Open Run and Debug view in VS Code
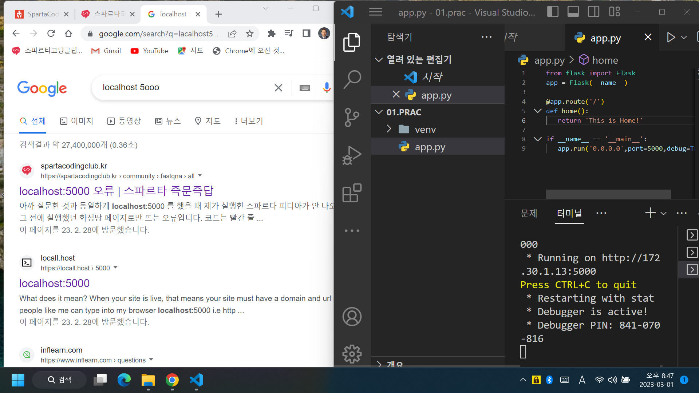 pyautogui.click(x=352, y=155)
